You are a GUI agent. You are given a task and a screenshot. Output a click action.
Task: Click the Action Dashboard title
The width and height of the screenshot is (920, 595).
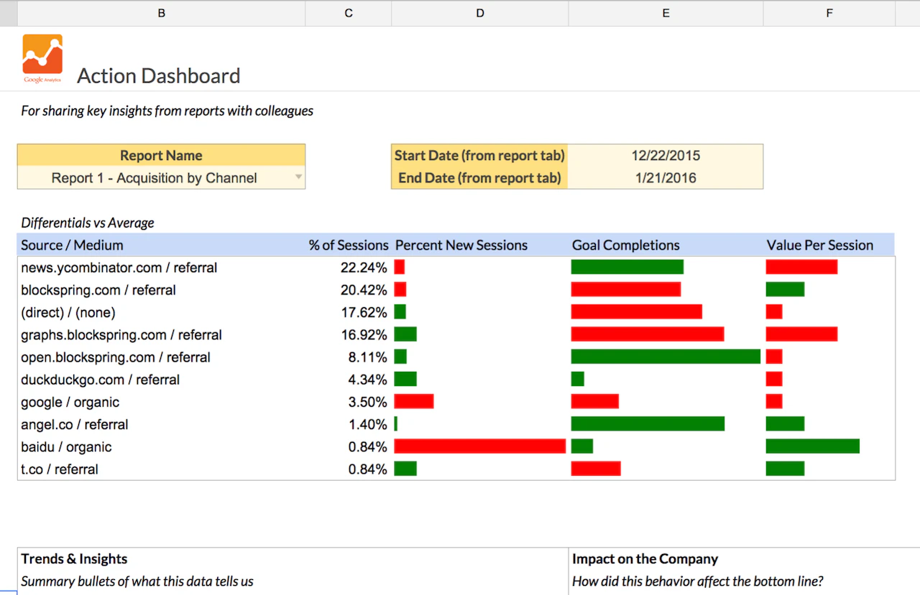(159, 75)
